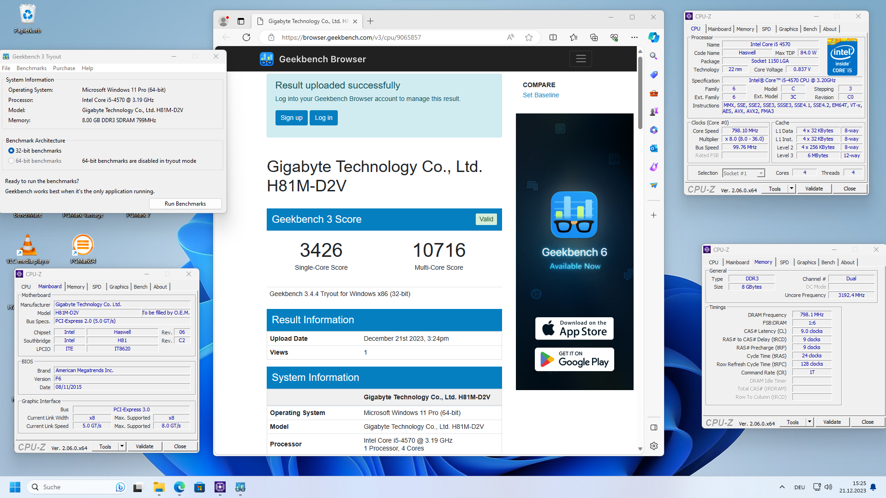Open new tab in Edge
Screen dimensions: 886x498
[x=370, y=21]
